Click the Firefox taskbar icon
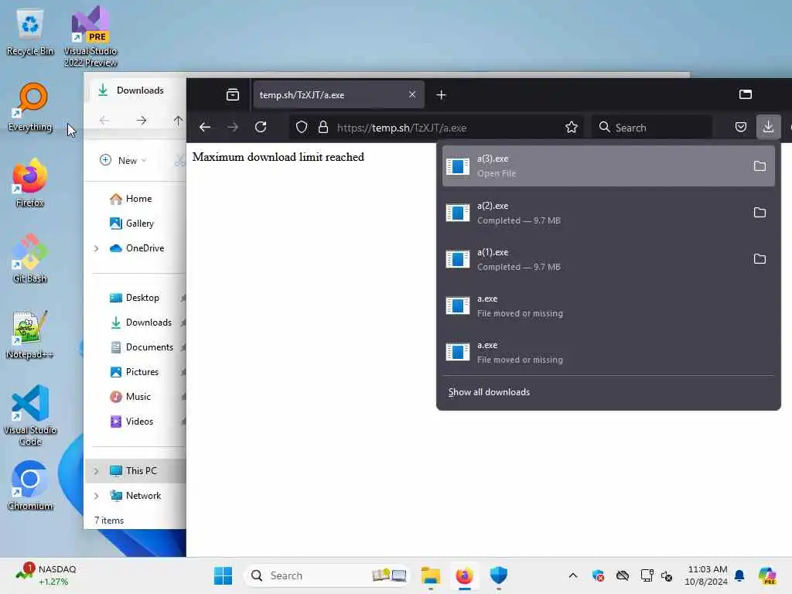Image resolution: width=792 pixels, height=594 pixels. point(464,575)
